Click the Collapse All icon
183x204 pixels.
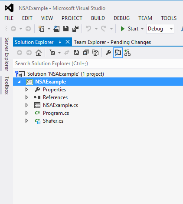pos(86,53)
